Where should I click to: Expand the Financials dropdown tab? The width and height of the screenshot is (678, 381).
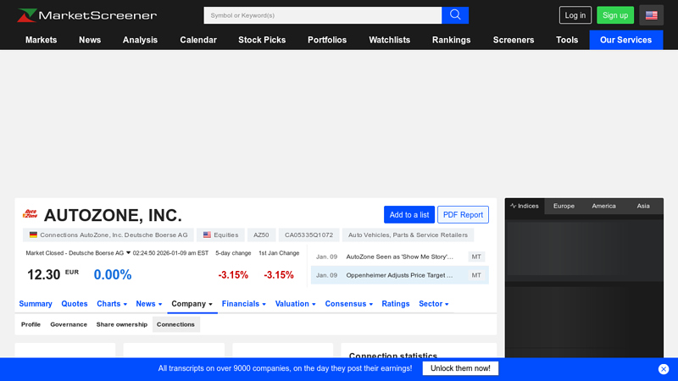click(244, 304)
